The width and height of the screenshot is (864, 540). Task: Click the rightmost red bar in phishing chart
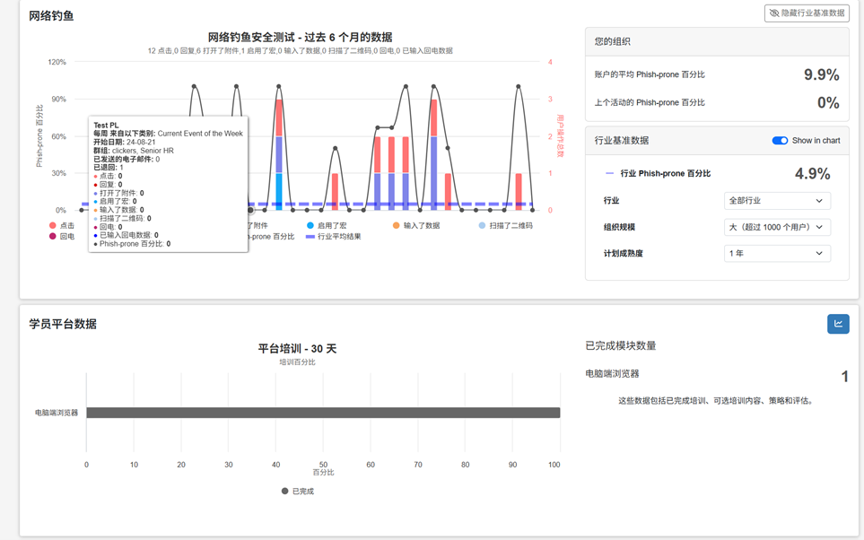click(519, 191)
